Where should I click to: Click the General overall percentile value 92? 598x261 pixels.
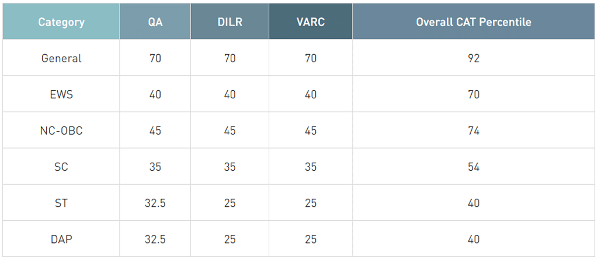tap(473, 58)
